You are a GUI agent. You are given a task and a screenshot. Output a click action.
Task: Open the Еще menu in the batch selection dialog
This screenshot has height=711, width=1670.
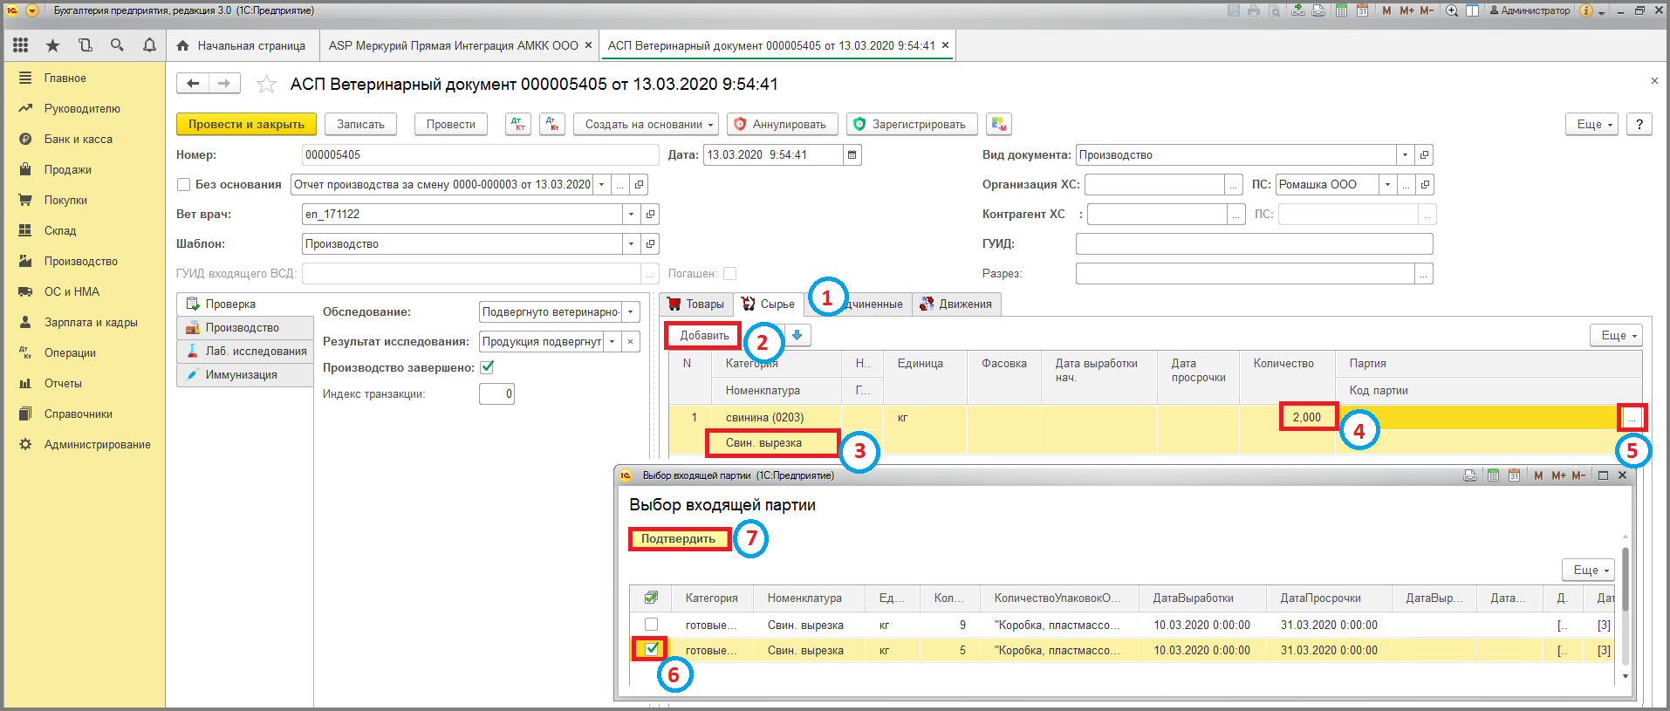[1588, 570]
